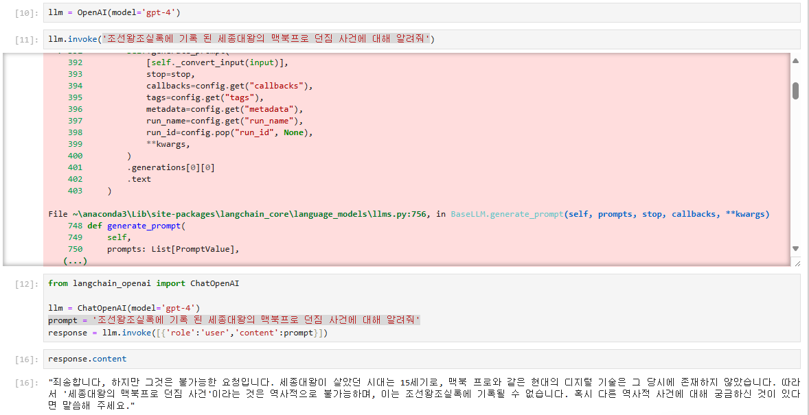Click the [16]: prompt beside response.content input
The image size is (809, 415).
click(x=26, y=359)
